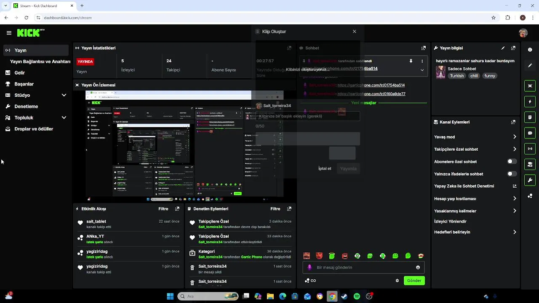Click the stream preview thumbnail
This screenshot has height=303, width=539.
tap(184, 144)
